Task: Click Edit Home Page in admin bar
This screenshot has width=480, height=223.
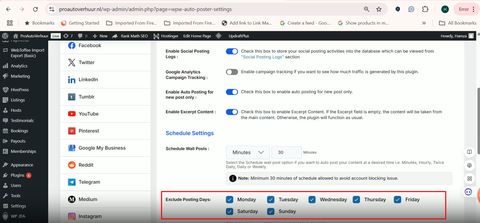Action: tap(197, 36)
